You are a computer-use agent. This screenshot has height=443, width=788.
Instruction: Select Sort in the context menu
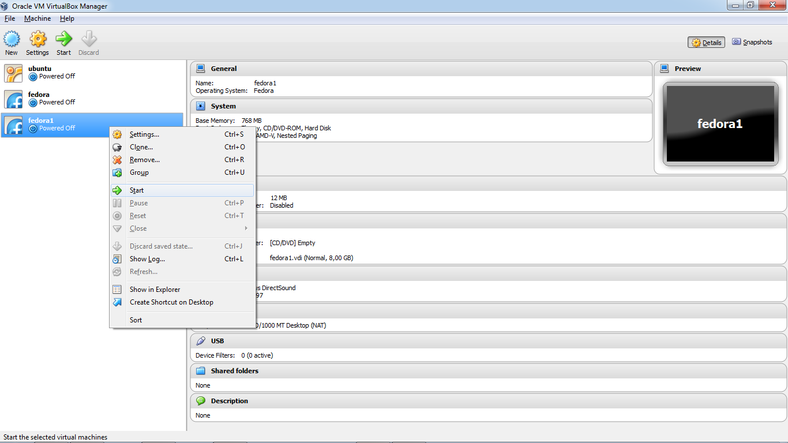click(182, 320)
